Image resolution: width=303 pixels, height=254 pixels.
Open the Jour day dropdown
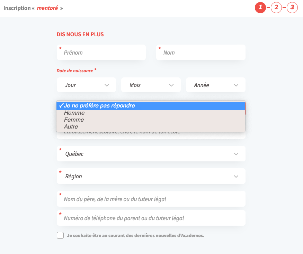[86, 85]
